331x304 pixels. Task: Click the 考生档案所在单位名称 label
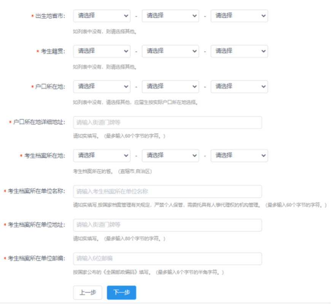(x=37, y=191)
